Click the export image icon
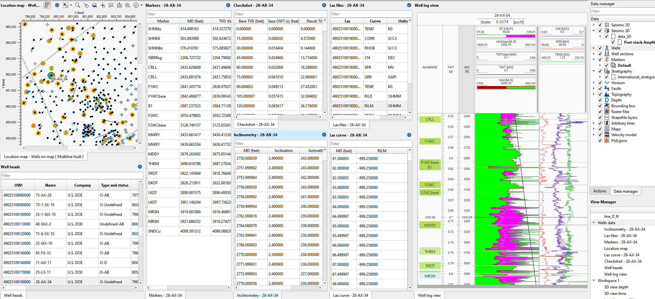Viewport: 655px width, 299px height. (x=119, y=5)
